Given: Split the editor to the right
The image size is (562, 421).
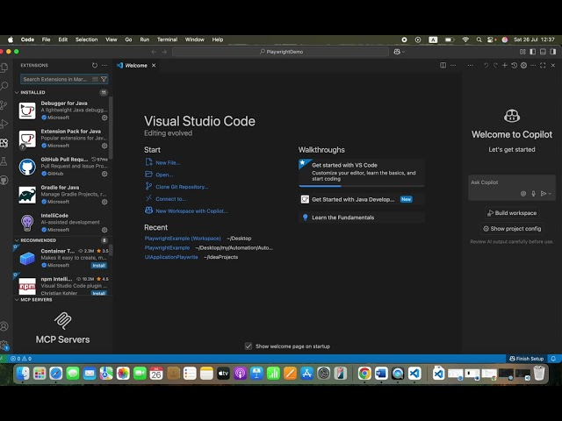Looking at the screenshot, I should (x=443, y=65).
